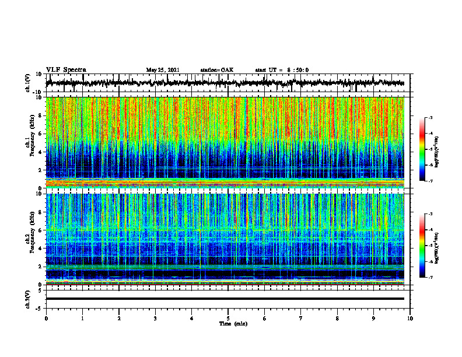Screen dimensions: 462x357
Task: Click the time axis tick label "2"
Action: tap(119, 318)
